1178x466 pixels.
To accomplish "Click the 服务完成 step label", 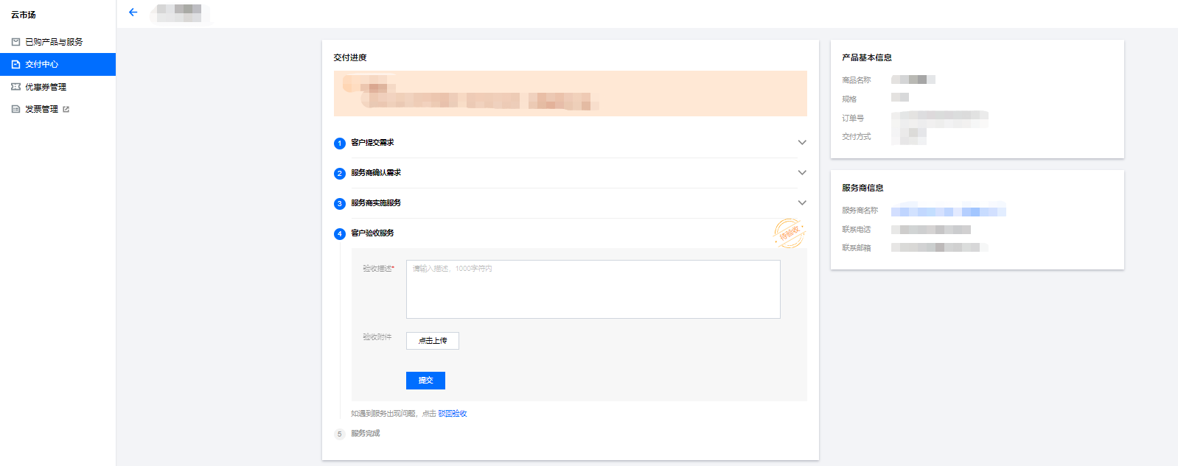I will 366,434.
